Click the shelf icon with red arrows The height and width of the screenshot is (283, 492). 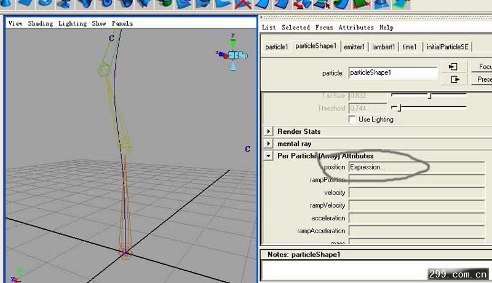(303, 4)
